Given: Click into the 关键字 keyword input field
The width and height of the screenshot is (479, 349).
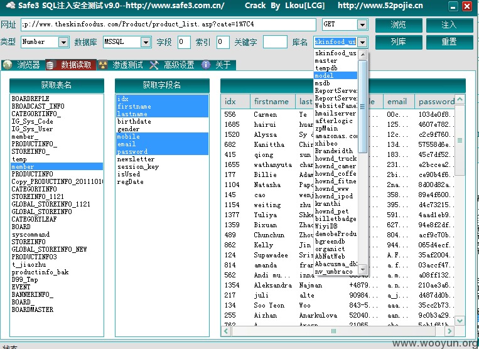Looking at the screenshot, I should [275, 42].
